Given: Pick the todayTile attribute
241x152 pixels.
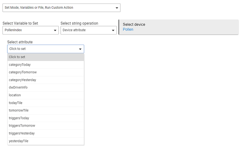Looking at the screenshot, I should 46,103.
